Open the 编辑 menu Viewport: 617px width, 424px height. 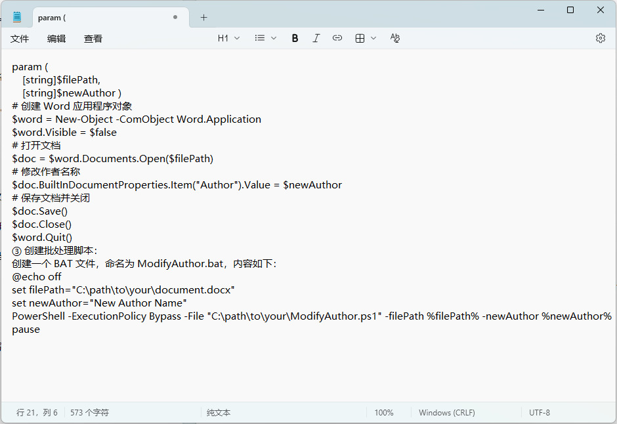coord(56,39)
